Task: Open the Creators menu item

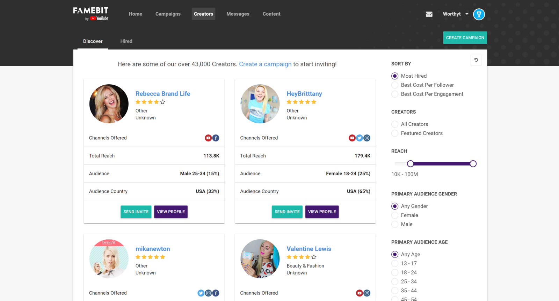Action: click(203, 14)
